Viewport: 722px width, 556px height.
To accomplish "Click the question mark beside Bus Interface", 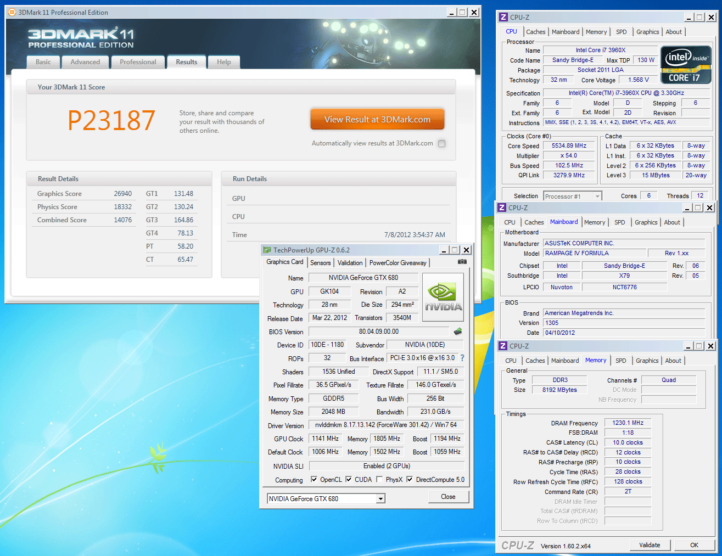I will coord(462,358).
